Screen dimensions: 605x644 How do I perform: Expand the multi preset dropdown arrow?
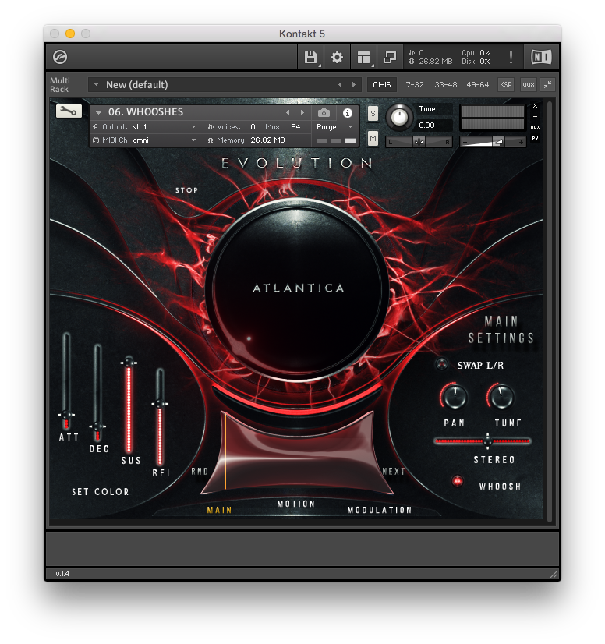click(x=96, y=85)
